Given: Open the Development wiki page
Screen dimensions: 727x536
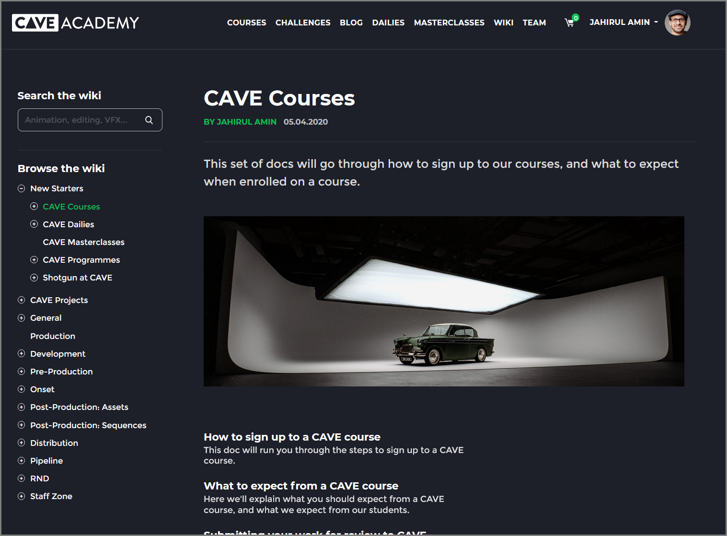Looking at the screenshot, I should tap(58, 354).
